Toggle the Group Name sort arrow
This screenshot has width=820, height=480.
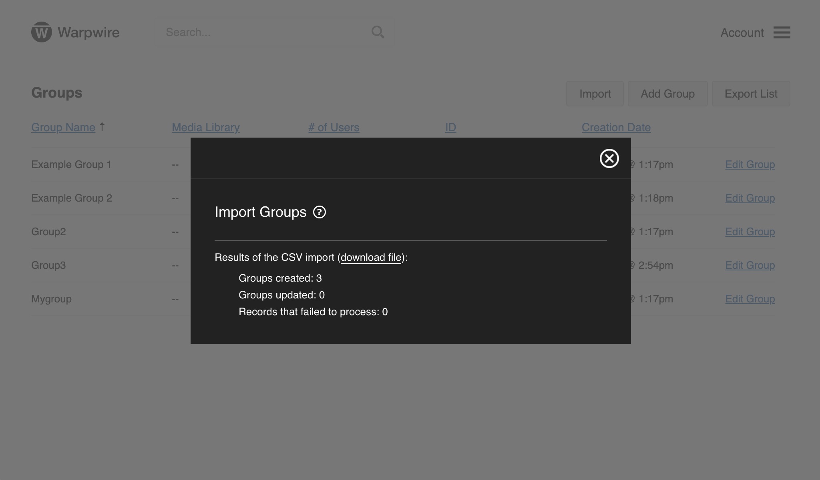(102, 127)
